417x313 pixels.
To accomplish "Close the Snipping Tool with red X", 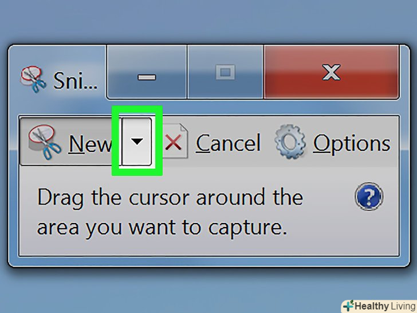I will click(x=331, y=72).
